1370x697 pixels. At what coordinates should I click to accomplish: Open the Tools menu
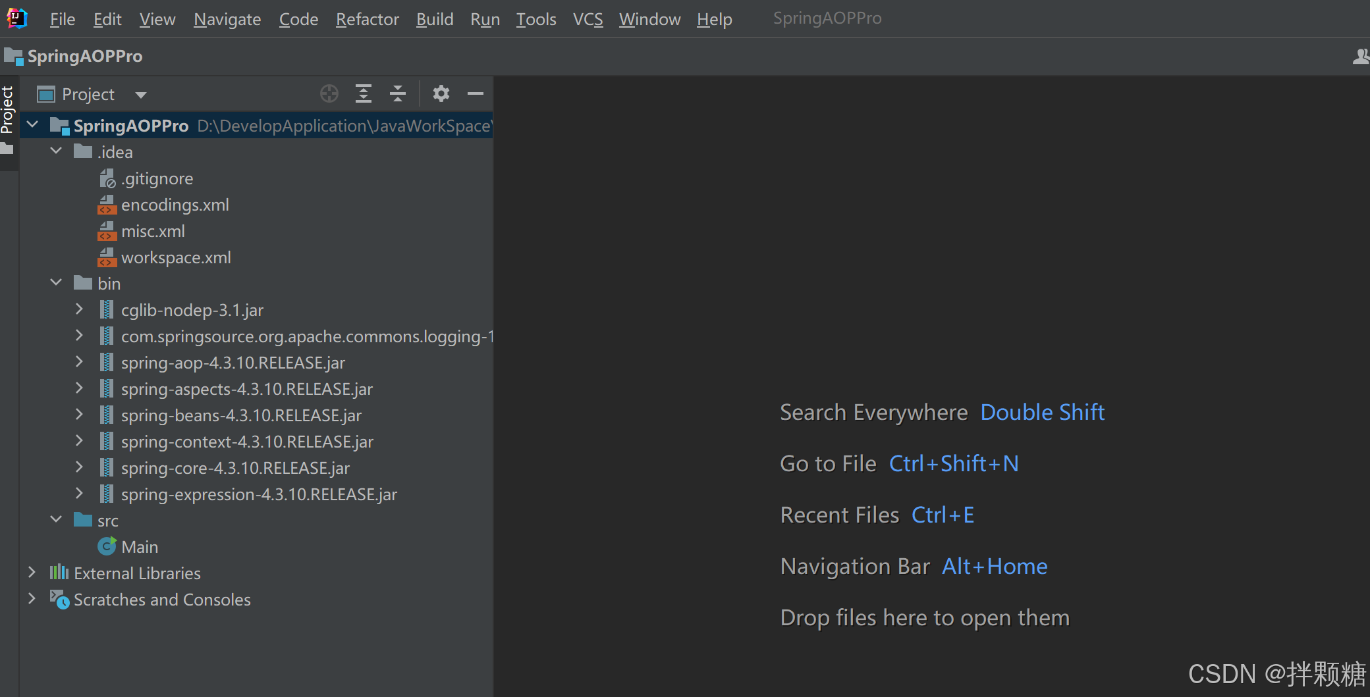click(x=536, y=20)
